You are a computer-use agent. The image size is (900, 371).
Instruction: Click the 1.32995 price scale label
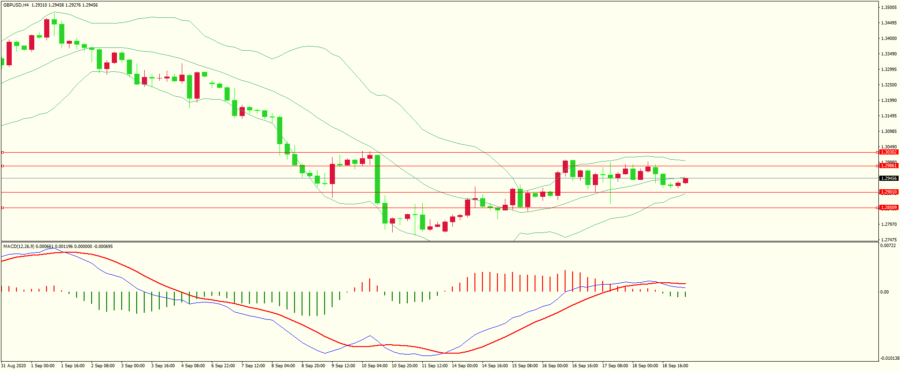[889, 70]
